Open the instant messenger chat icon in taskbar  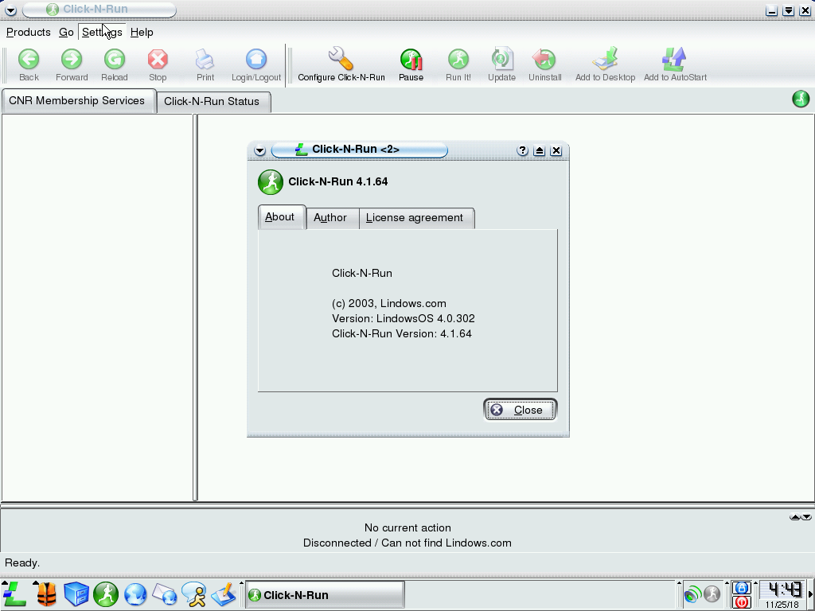coord(194,594)
